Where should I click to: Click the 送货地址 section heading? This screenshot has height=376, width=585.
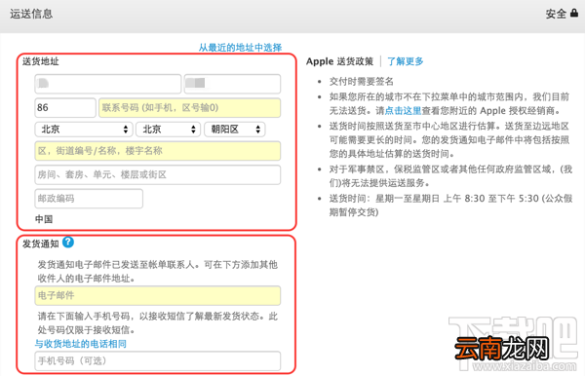tap(41, 61)
